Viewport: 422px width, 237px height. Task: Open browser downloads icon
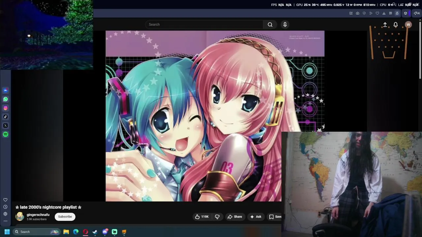384,13
